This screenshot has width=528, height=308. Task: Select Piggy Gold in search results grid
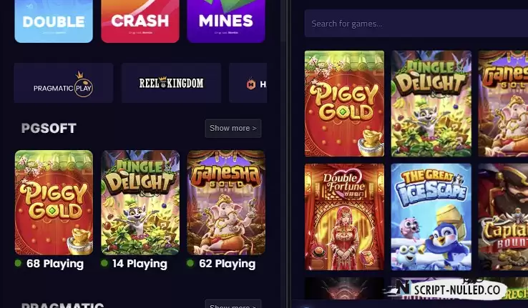coord(344,104)
